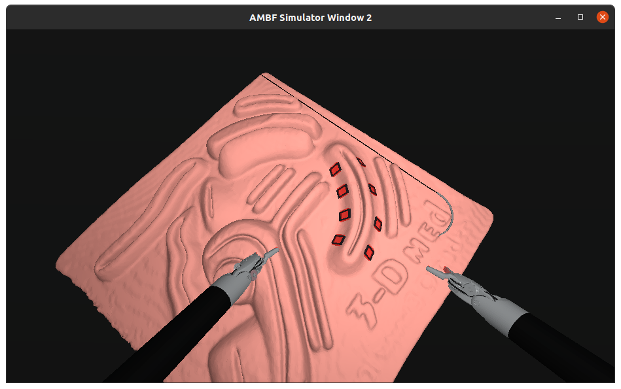Viewport: 621px width, 389px height.
Task: Click the third red marker in the right row
Action: point(378,224)
